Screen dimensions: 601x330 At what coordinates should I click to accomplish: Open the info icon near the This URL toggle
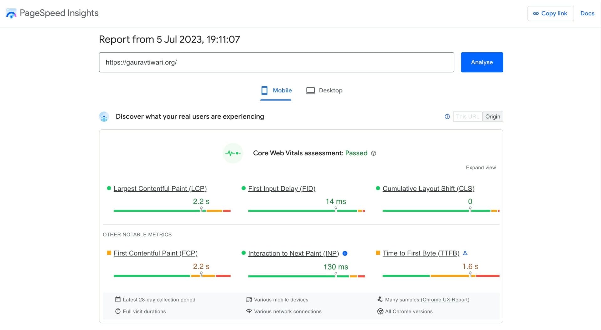pyautogui.click(x=447, y=116)
